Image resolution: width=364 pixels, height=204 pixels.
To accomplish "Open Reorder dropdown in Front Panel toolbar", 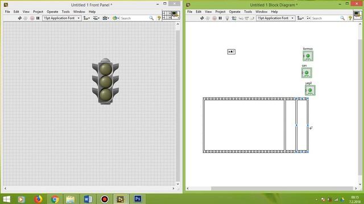I will point(115,18).
